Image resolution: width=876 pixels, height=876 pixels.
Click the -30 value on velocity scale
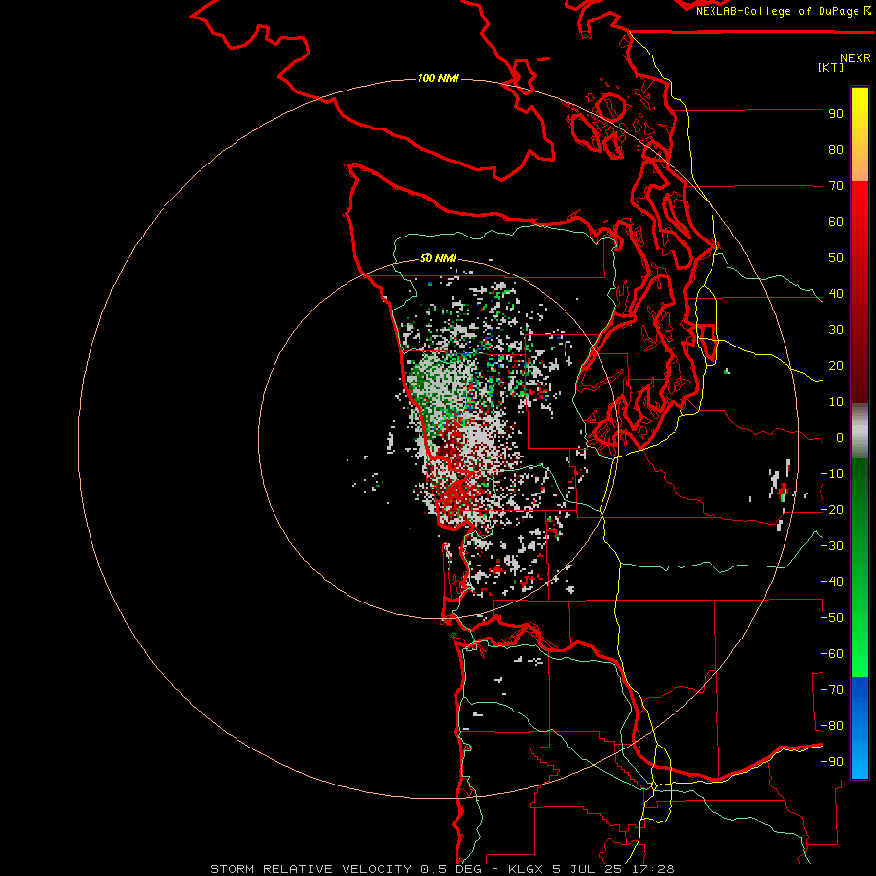[832, 546]
